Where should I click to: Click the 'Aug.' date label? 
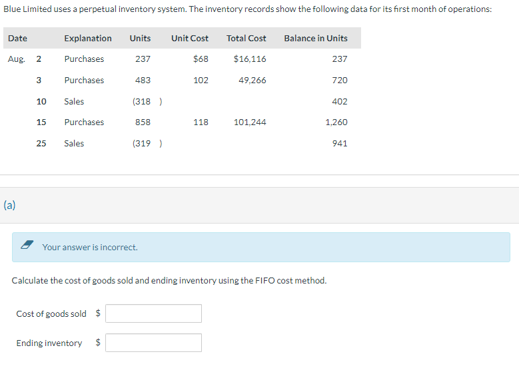17,59
